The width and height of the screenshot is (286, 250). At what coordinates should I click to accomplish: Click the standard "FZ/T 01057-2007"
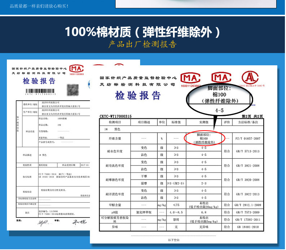pyautogui.click(x=248, y=139)
